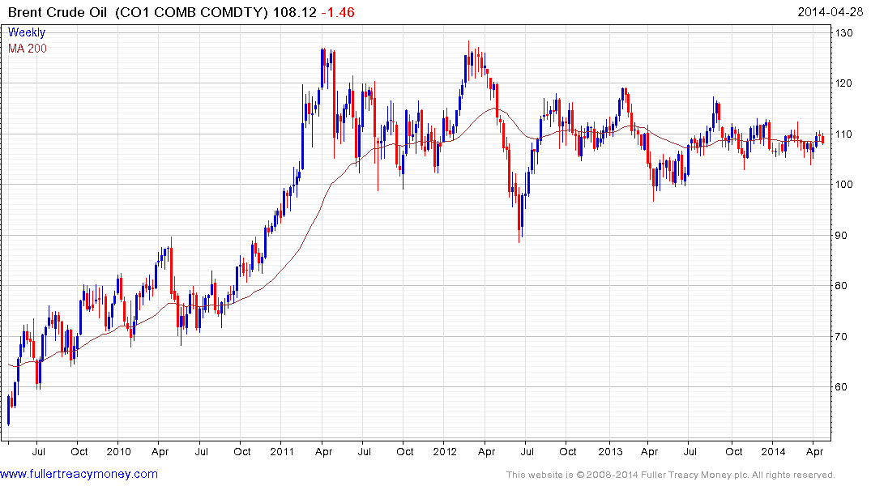
Task: Click the '2013' year label on time axis
Action: pos(610,451)
